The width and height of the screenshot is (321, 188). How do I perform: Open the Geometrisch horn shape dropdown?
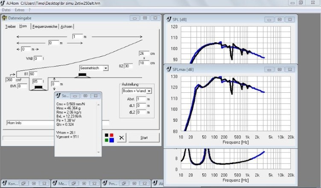105,68
